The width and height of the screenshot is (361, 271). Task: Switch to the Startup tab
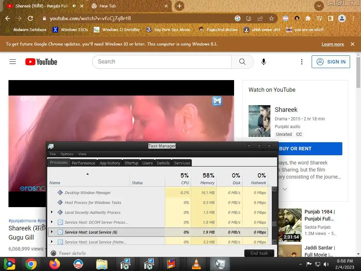click(131, 163)
